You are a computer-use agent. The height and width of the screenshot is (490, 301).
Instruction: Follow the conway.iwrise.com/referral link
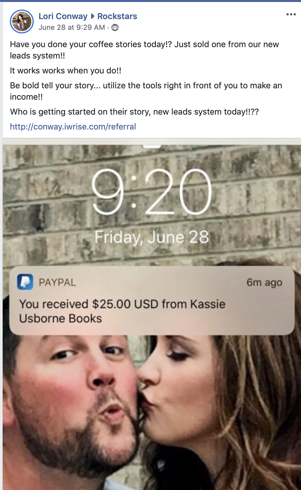73,127
